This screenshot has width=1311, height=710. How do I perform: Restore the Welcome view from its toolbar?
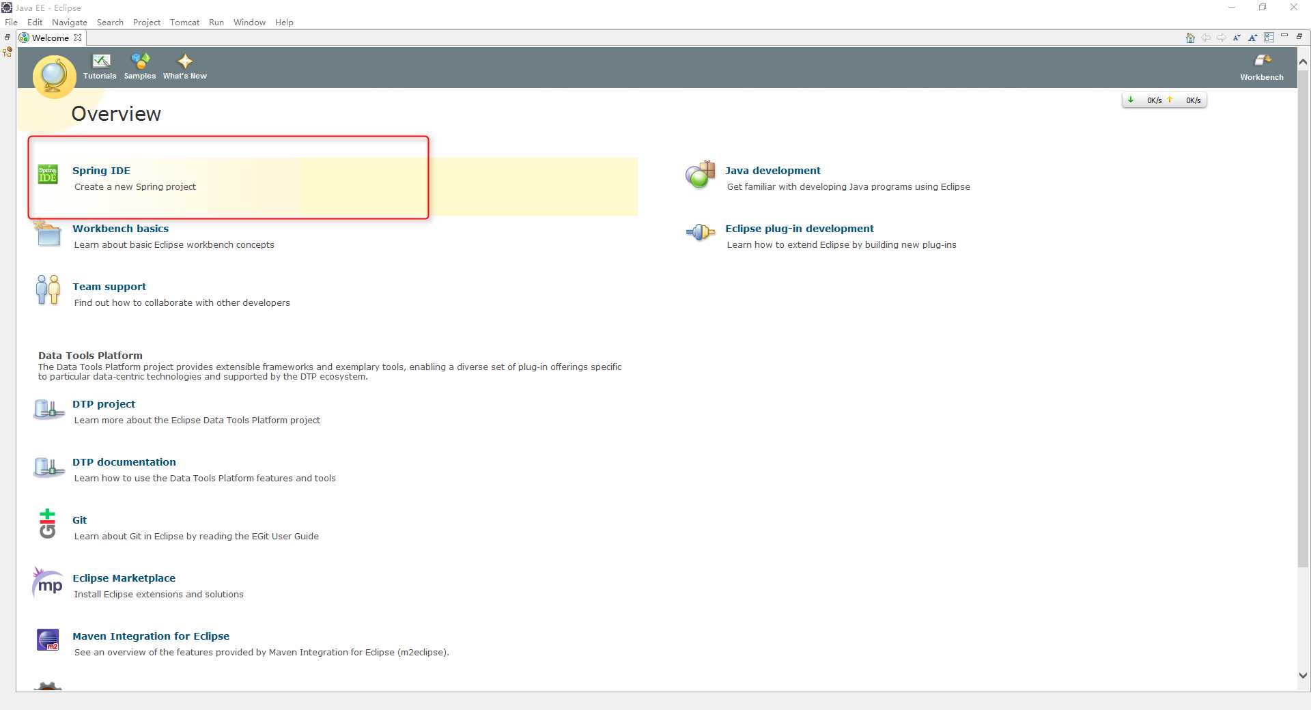(x=1299, y=36)
